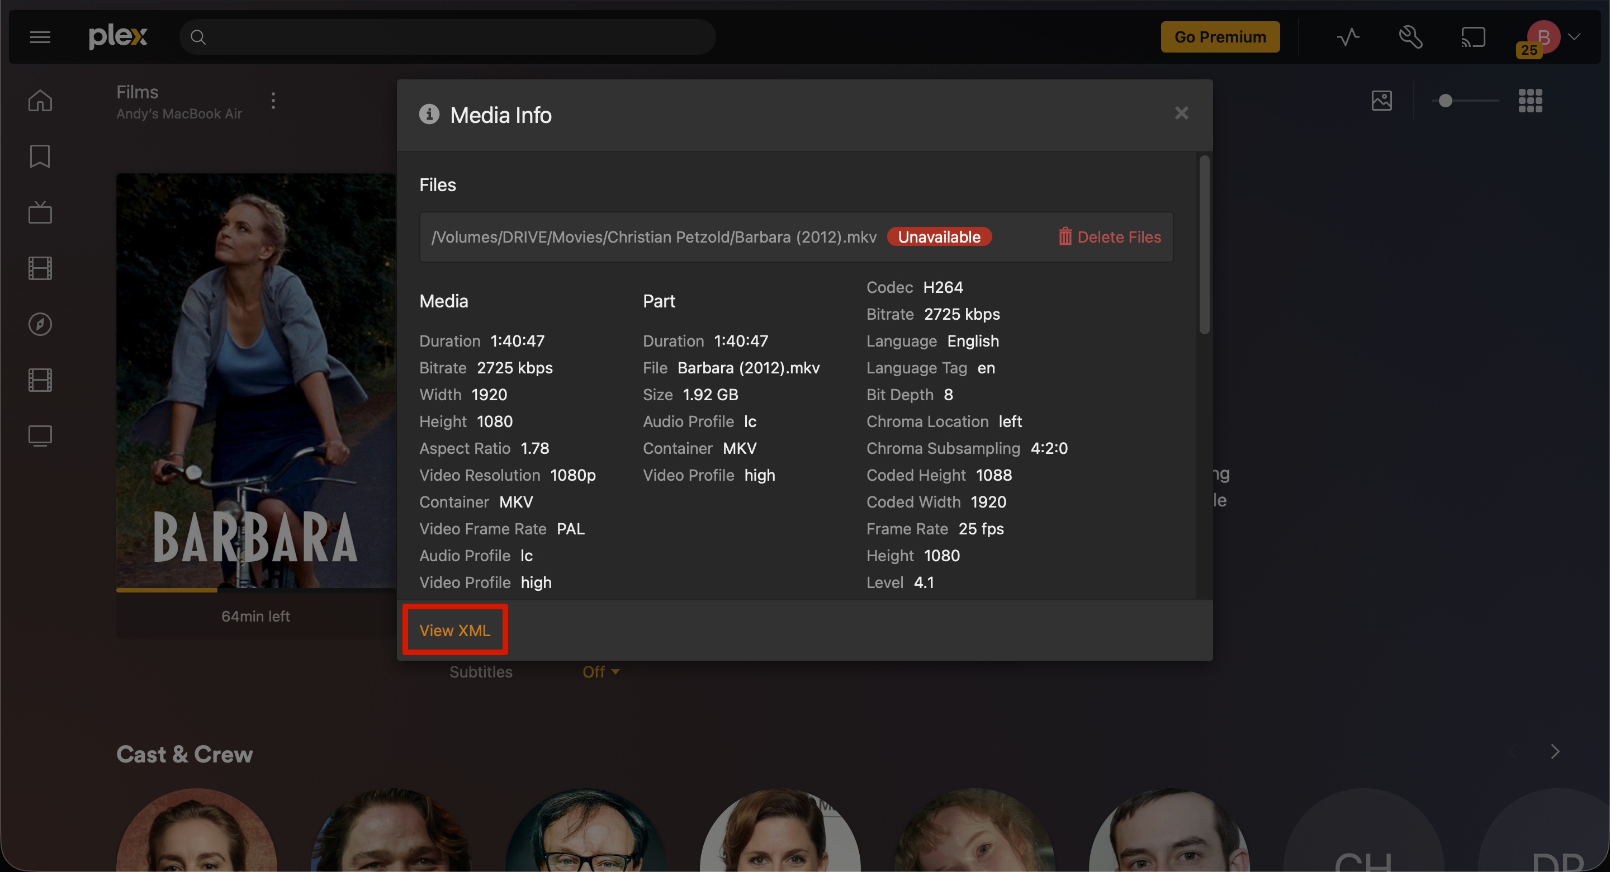Expand the account dropdown chevron

(x=1574, y=37)
